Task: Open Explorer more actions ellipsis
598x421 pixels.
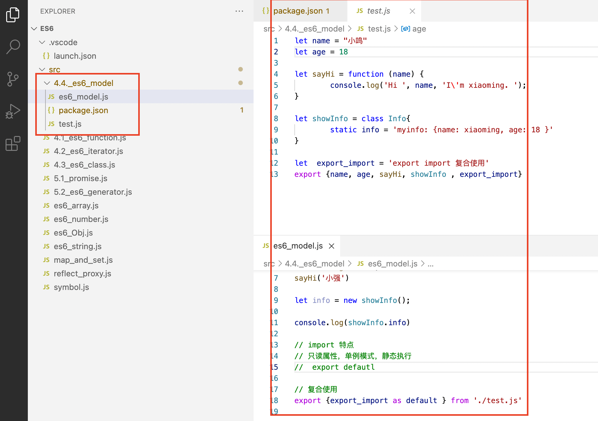Action: [239, 11]
